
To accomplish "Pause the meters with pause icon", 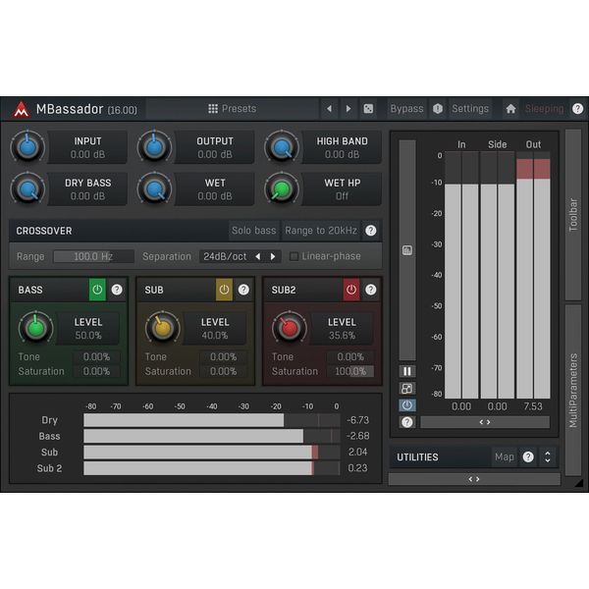I will (x=406, y=371).
